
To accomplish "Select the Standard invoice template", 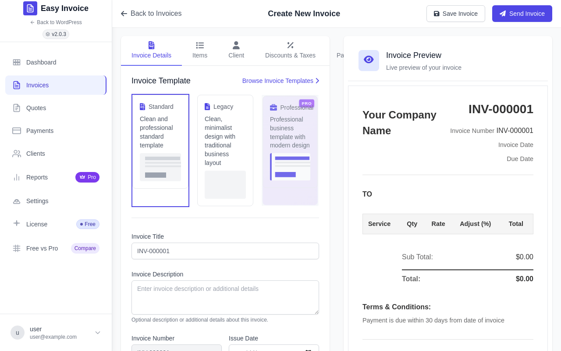I will (160, 150).
